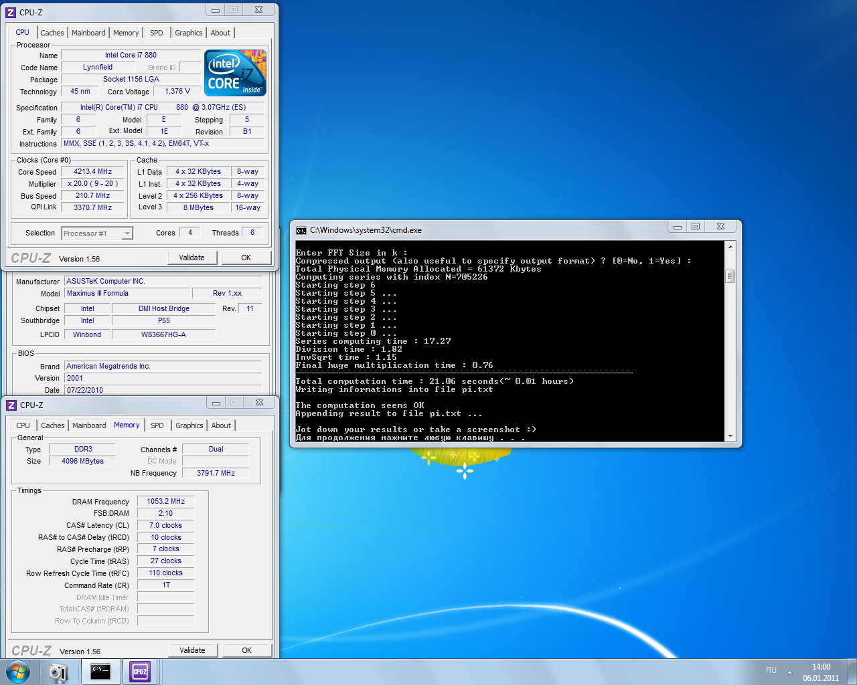Click the Show desktop strip

pyautogui.click(x=852, y=672)
